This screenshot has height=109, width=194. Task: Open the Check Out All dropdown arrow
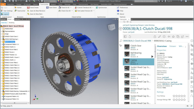point(72,11)
